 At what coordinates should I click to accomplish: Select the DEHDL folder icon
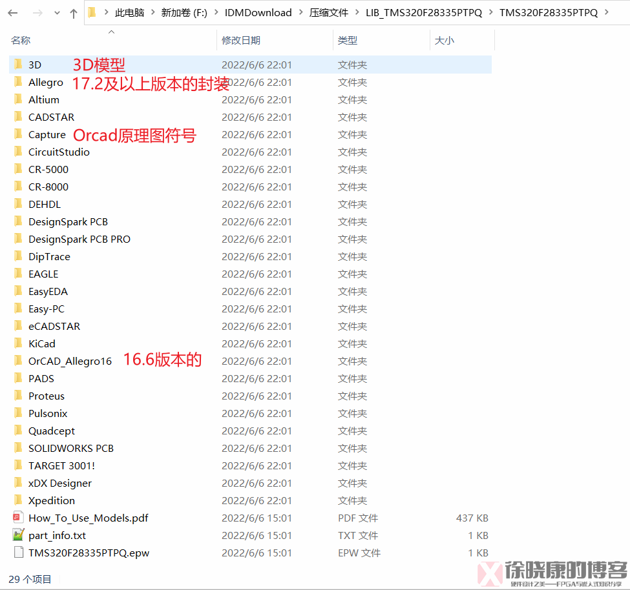coord(18,204)
